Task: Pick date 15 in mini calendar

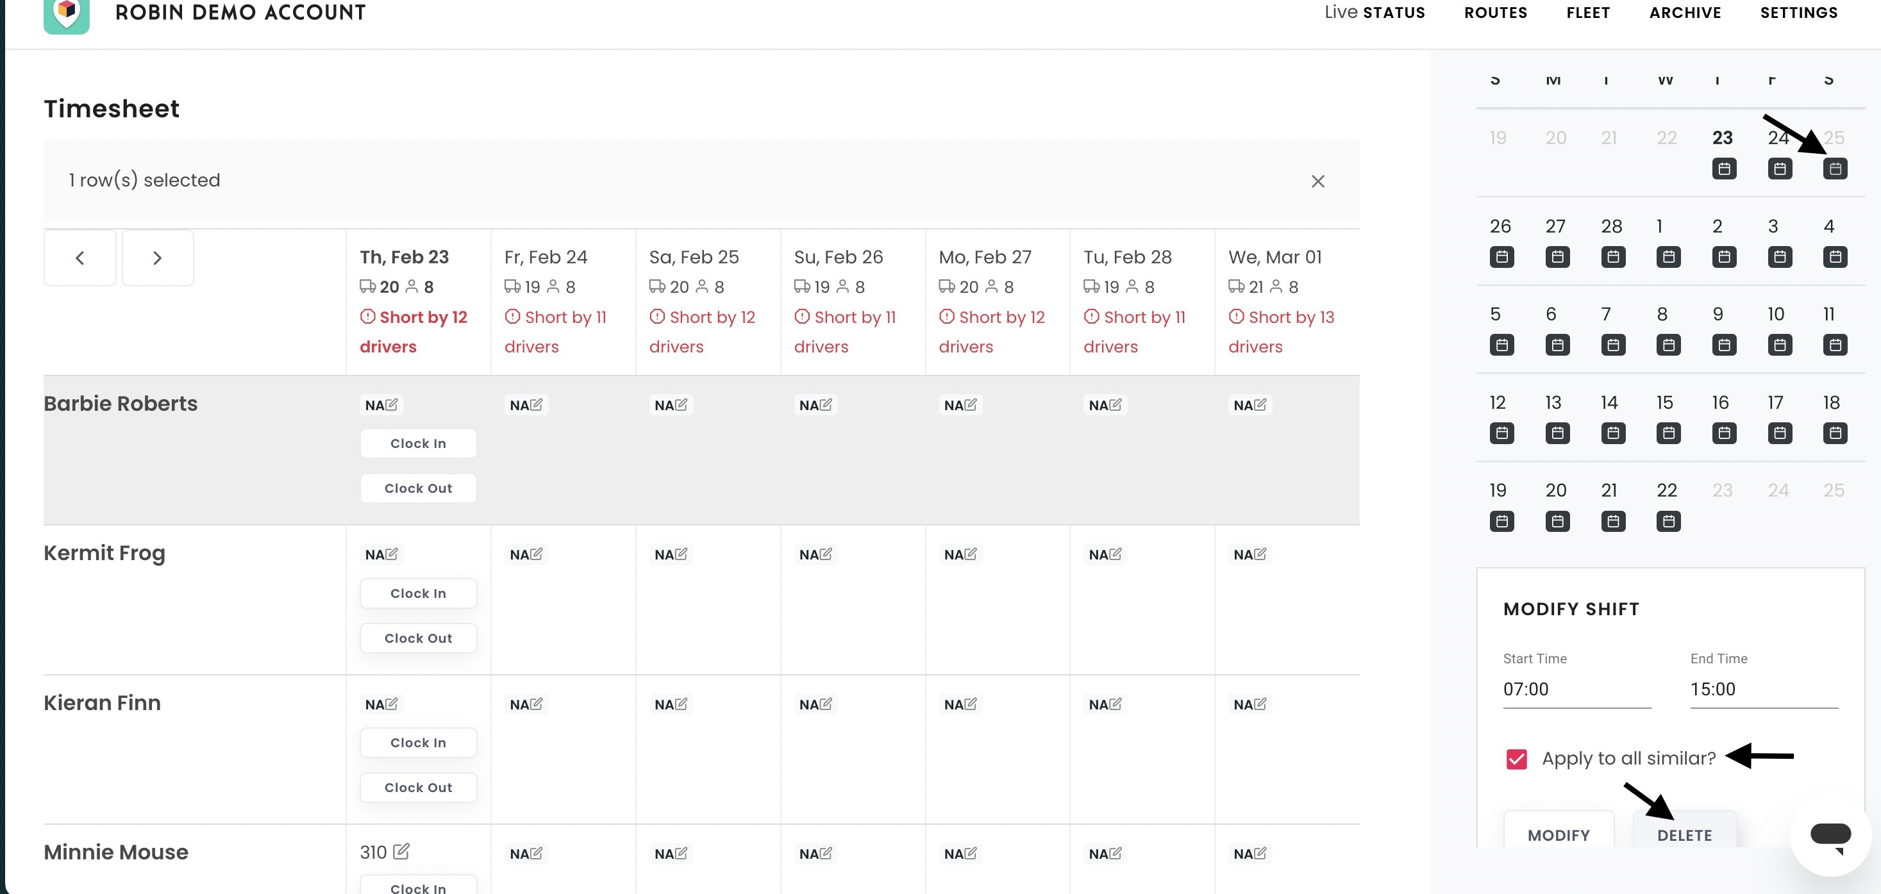Action: point(1665,402)
